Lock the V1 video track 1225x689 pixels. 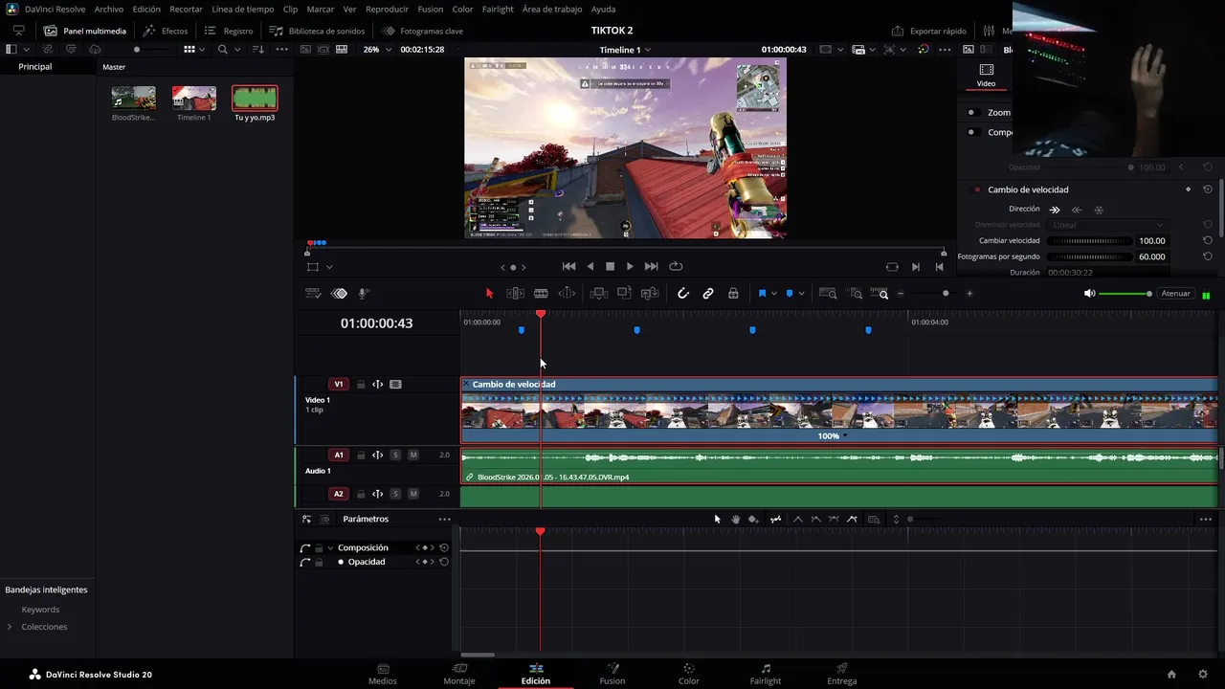tap(361, 385)
